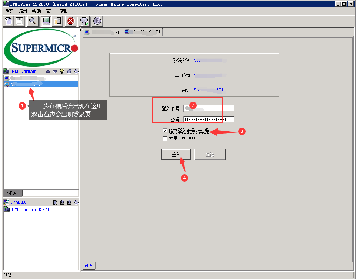This screenshot has height=279, width=356.
Task: Click the import icon in the Groups panel
Action: coord(62,202)
